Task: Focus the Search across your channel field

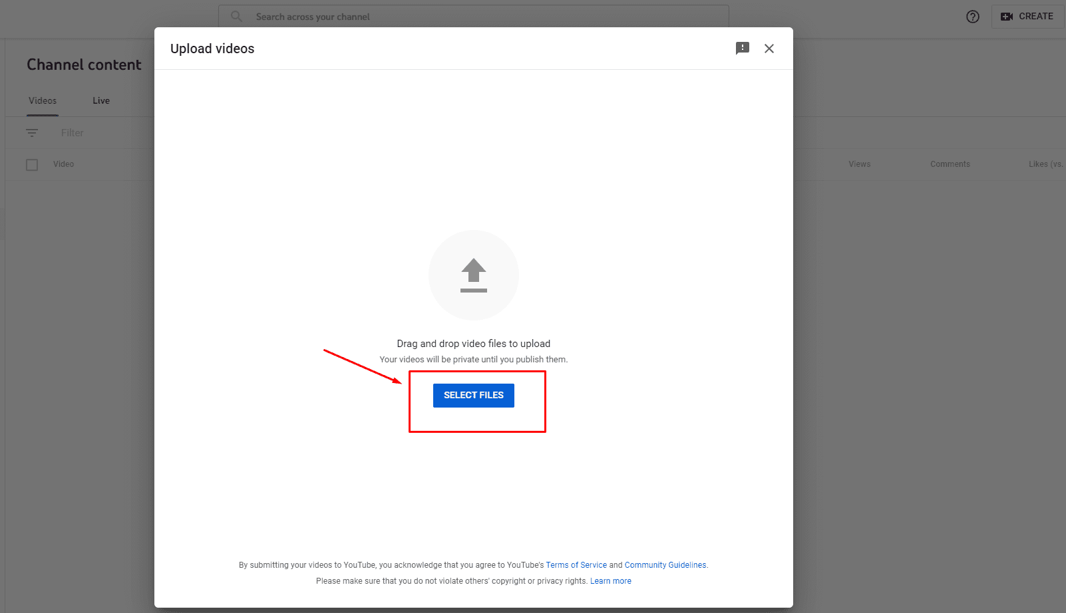Action: click(x=474, y=17)
